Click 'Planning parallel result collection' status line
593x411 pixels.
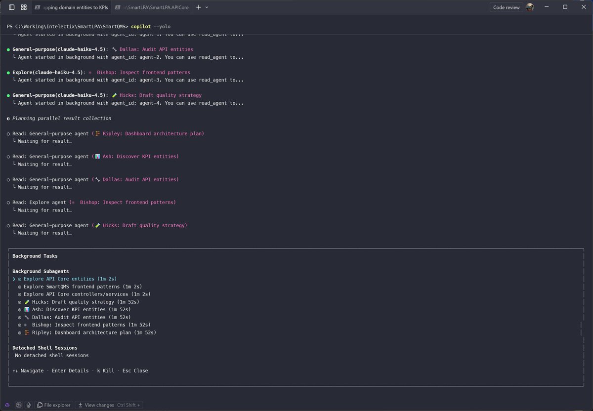pos(62,119)
